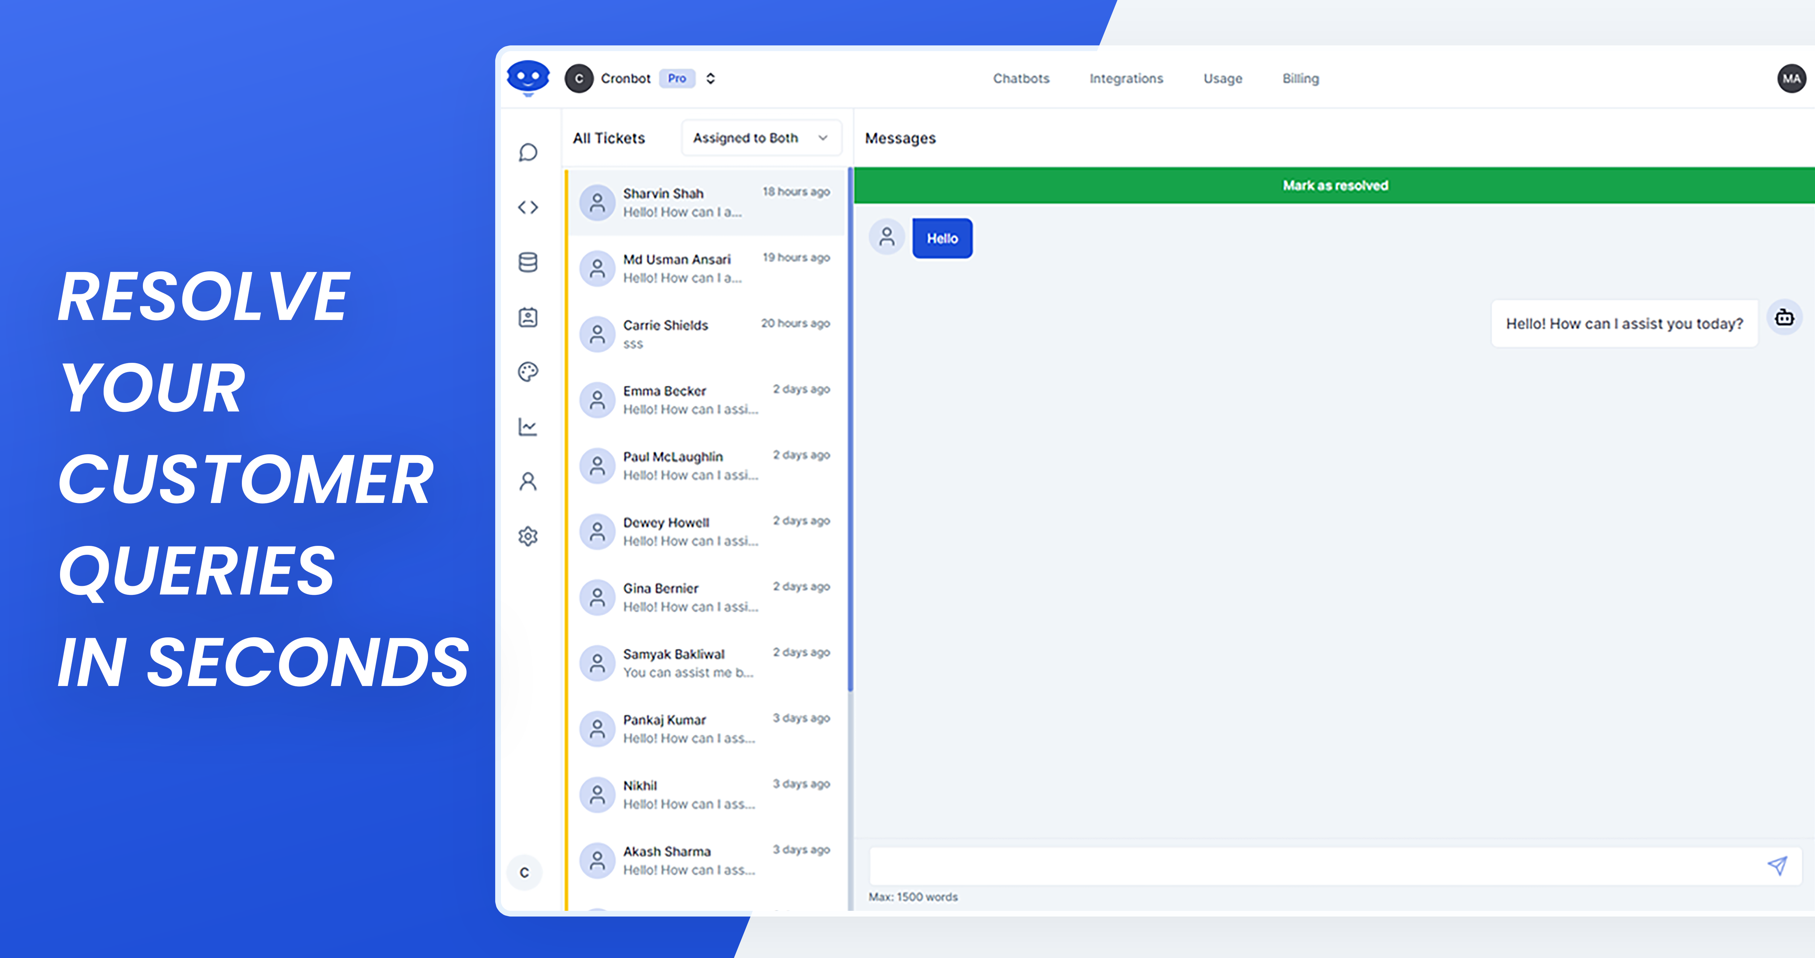Viewport: 1815px width, 958px height.
Task: Open the user profile sidebar icon
Action: (x=528, y=482)
